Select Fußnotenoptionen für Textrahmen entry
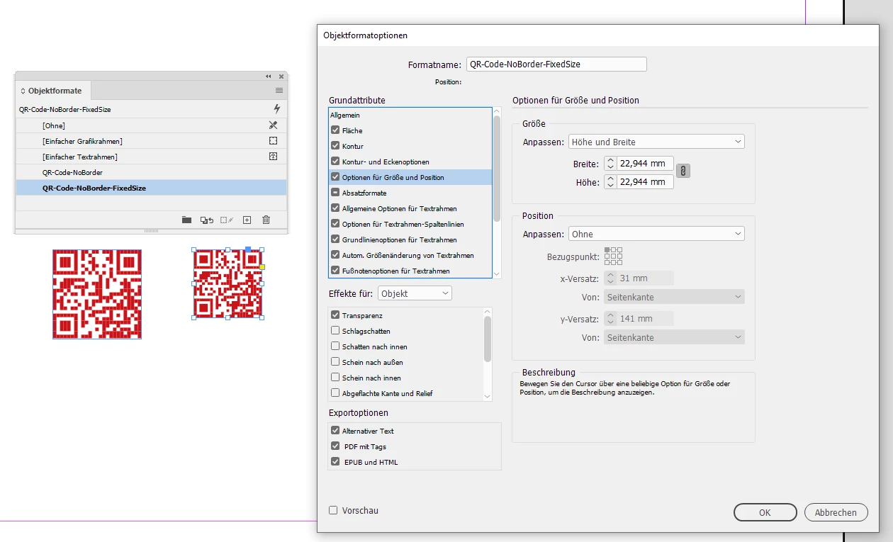Screen dimensions: 893x542 pyautogui.click(x=410, y=271)
